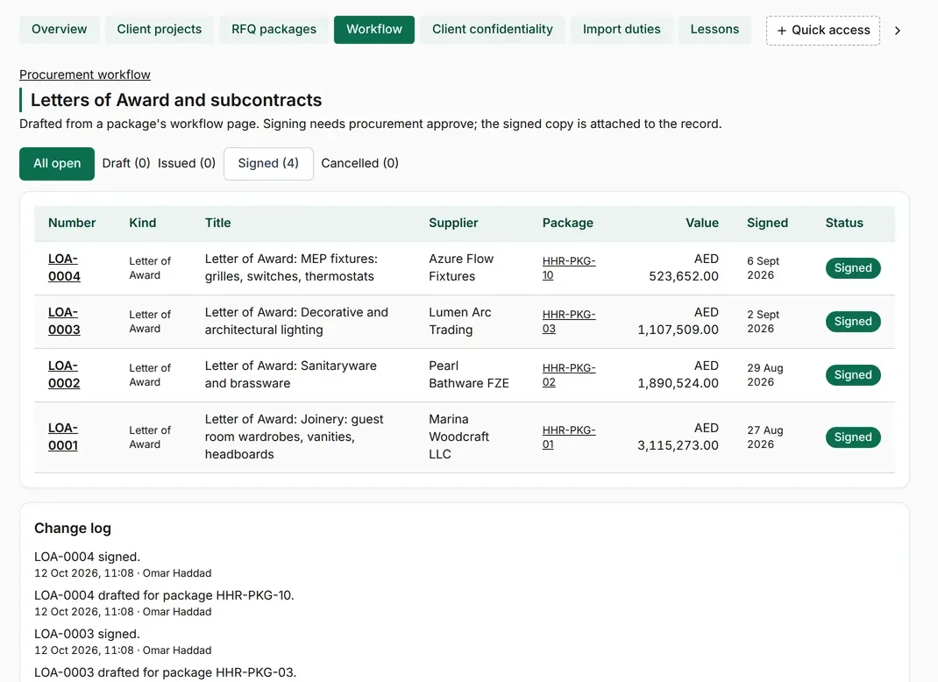The width and height of the screenshot is (938, 682).
Task: Open record LOA-0001
Action: 63,437
